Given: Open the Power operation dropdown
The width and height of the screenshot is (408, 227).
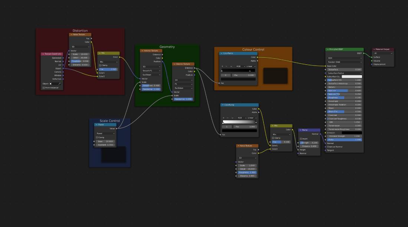Looking at the screenshot, I should [105, 134].
